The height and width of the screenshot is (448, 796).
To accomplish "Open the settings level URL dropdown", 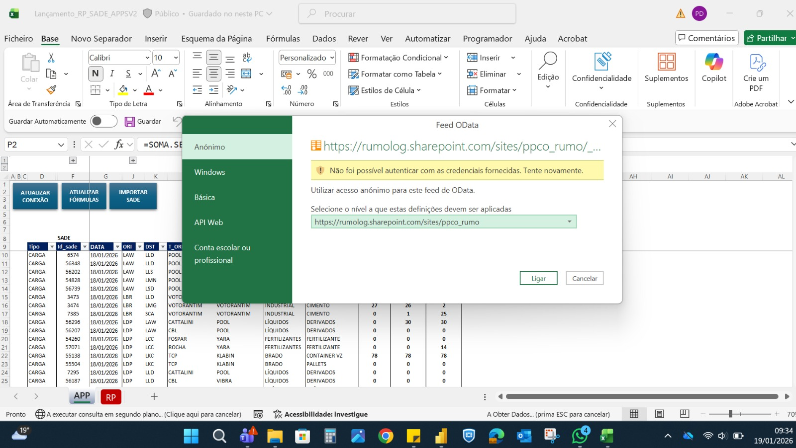I will pos(569,222).
